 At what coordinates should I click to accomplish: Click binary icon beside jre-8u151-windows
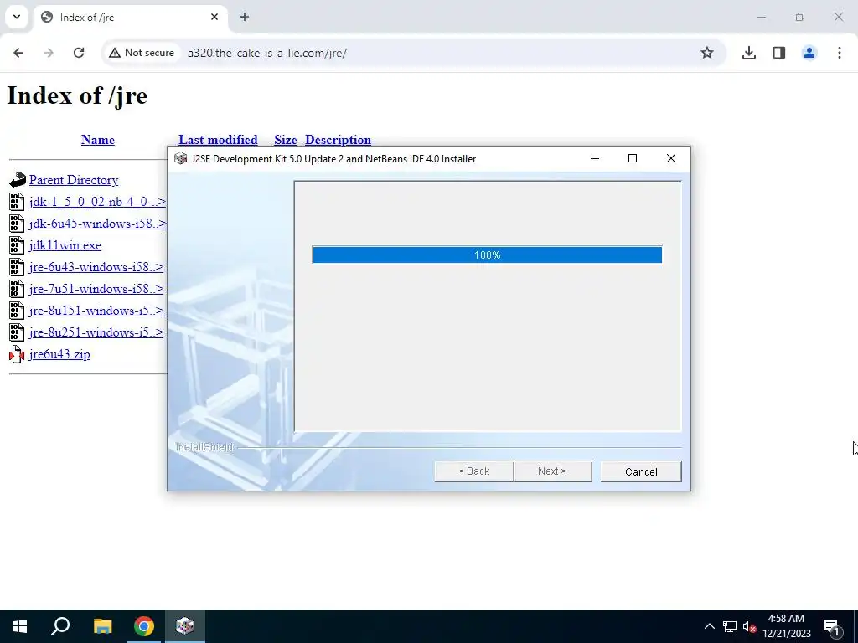(x=17, y=311)
